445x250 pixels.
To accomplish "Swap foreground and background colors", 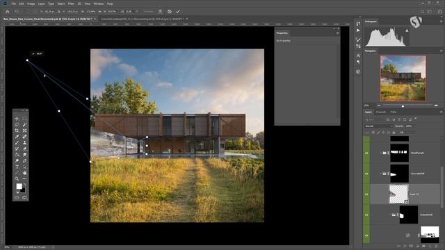I will pos(25,185).
